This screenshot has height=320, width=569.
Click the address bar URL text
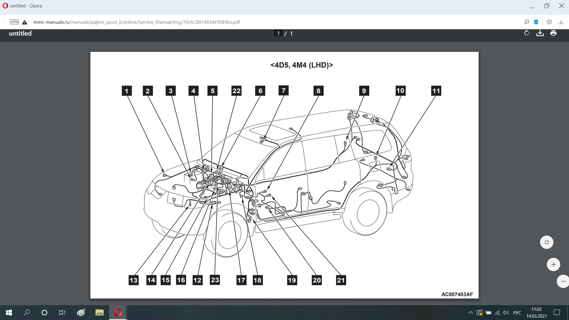click(137, 22)
